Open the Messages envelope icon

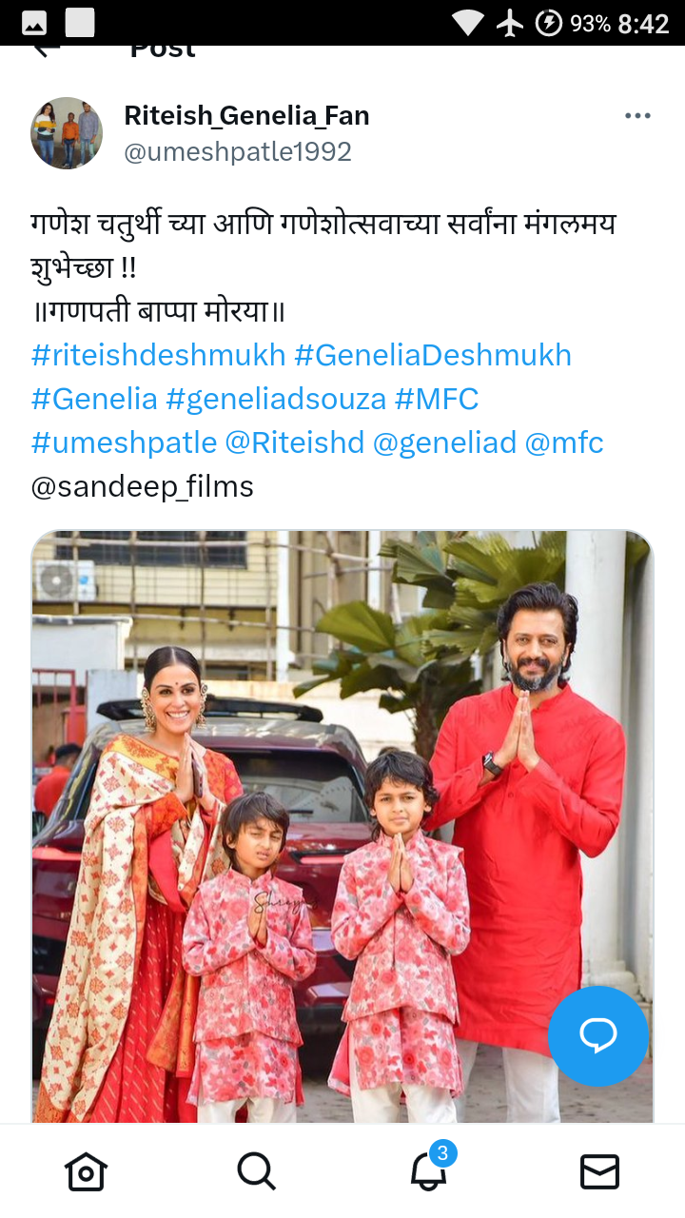point(599,1171)
